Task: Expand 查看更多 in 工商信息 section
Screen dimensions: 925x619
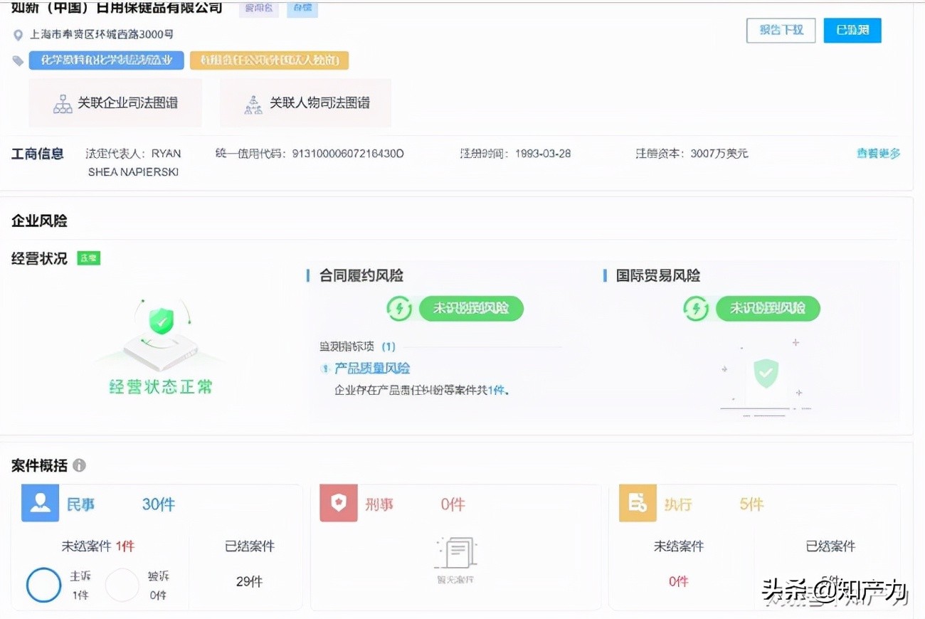Action: pyautogui.click(x=878, y=153)
